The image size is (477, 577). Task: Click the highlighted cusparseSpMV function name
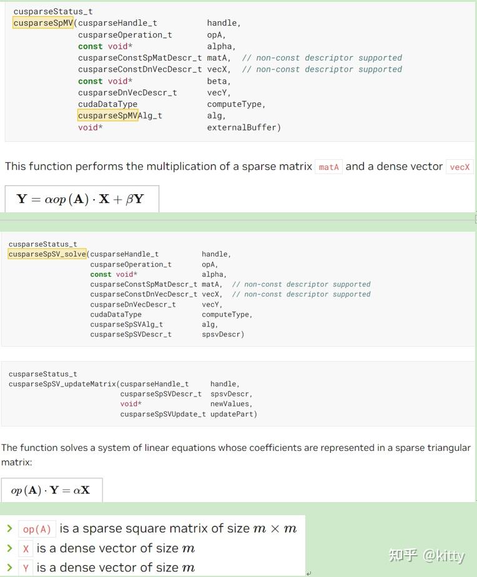43,23
